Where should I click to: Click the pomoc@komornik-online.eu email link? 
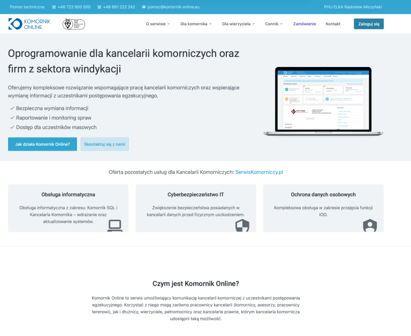173,7
